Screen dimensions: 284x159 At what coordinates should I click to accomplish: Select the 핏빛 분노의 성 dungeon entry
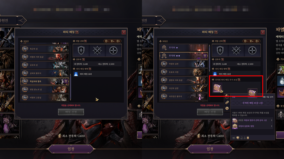tap(45, 89)
